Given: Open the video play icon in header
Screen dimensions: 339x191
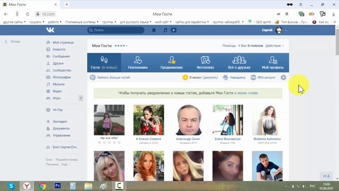Looking at the screenshot, I should 173,30.
